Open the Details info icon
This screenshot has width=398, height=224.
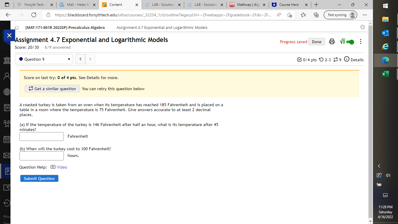[346, 60]
